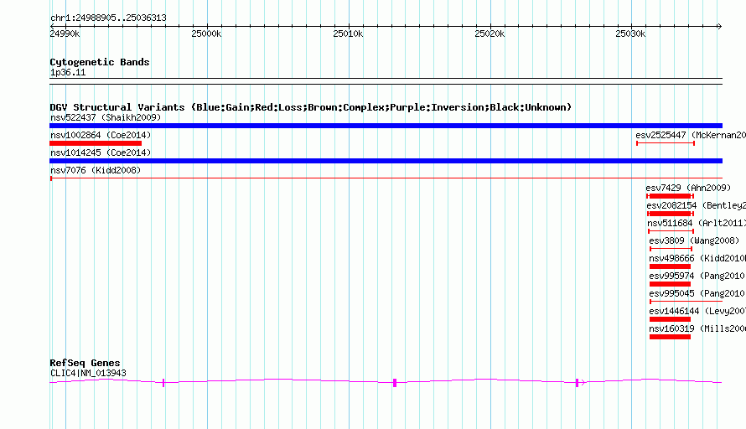The image size is (746, 429).
Task: Click the nsv522437 (Shaikh2009) variant label
Action: [106, 117]
